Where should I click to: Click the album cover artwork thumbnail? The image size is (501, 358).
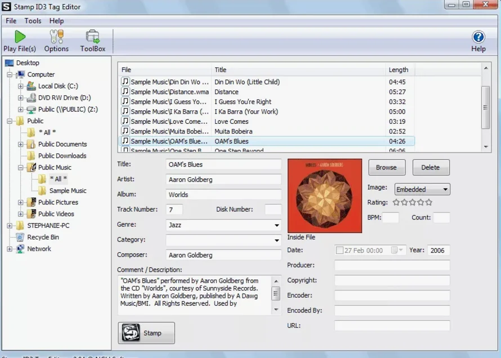click(325, 196)
